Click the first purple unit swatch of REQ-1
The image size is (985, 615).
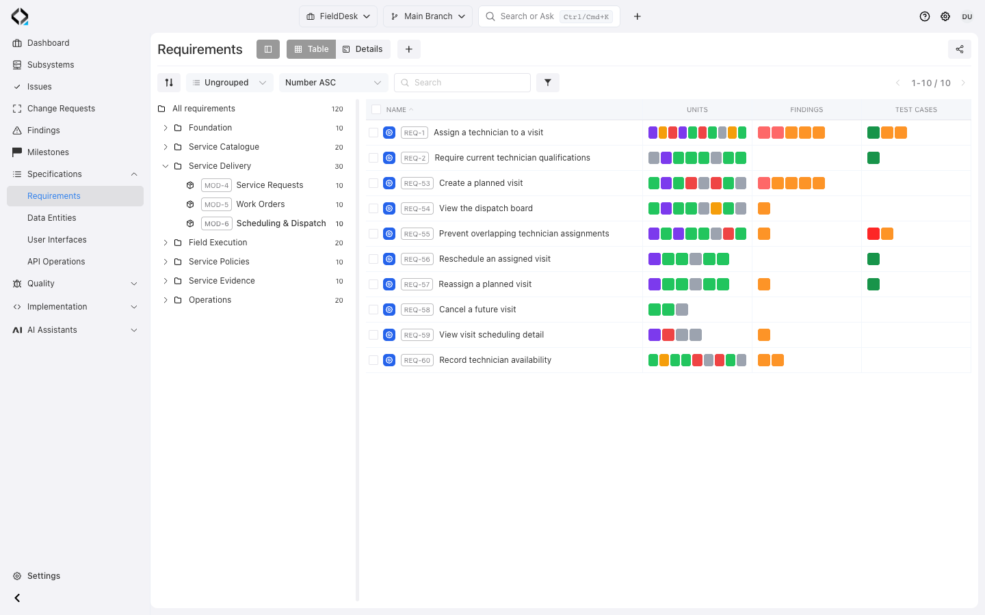click(653, 133)
